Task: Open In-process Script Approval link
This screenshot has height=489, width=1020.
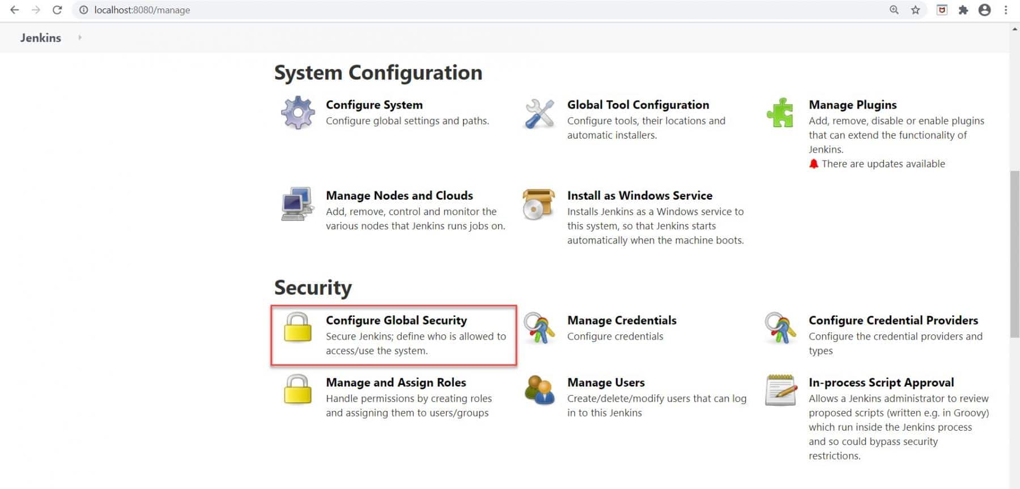Action: [881, 383]
